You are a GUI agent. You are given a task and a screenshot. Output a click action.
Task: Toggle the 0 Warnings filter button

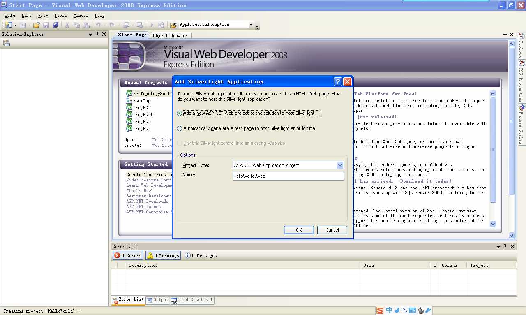pos(163,255)
